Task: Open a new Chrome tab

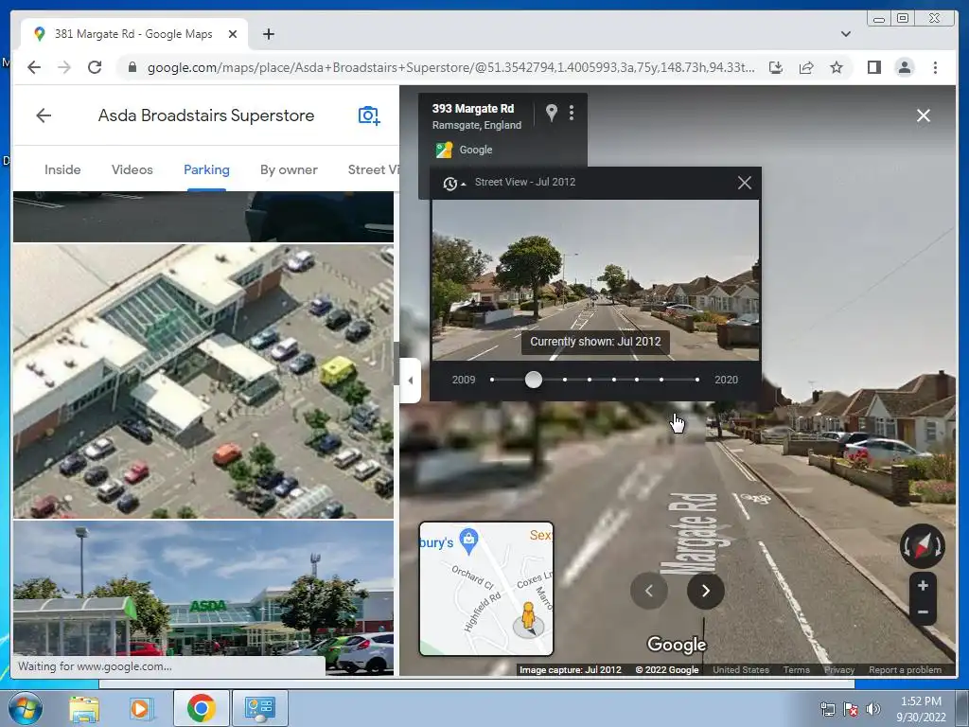Action: (x=268, y=34)
